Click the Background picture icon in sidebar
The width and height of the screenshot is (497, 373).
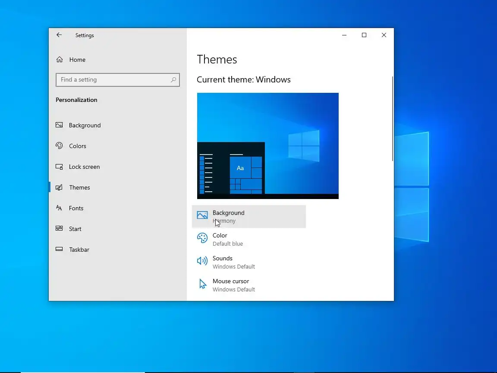[59, 125]
